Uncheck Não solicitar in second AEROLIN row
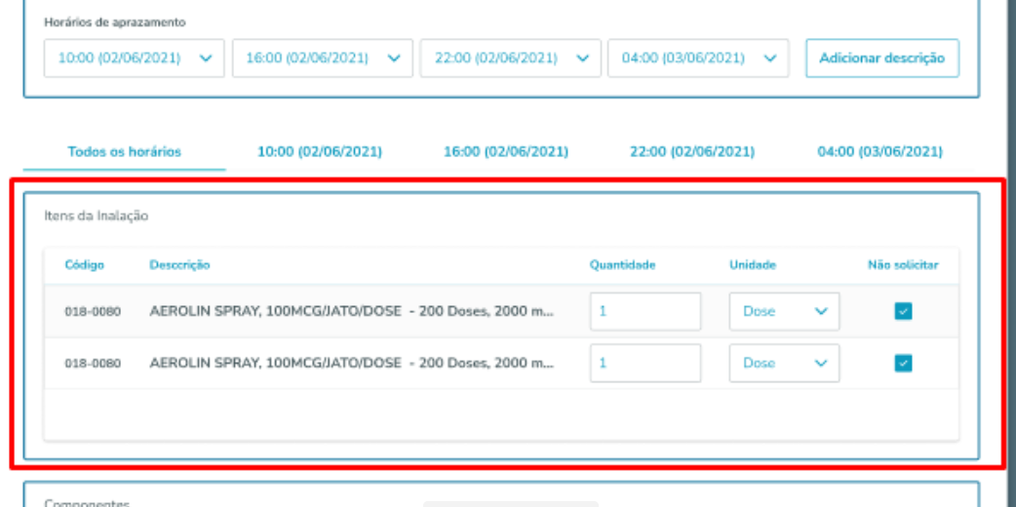 [x=903, y=363]
